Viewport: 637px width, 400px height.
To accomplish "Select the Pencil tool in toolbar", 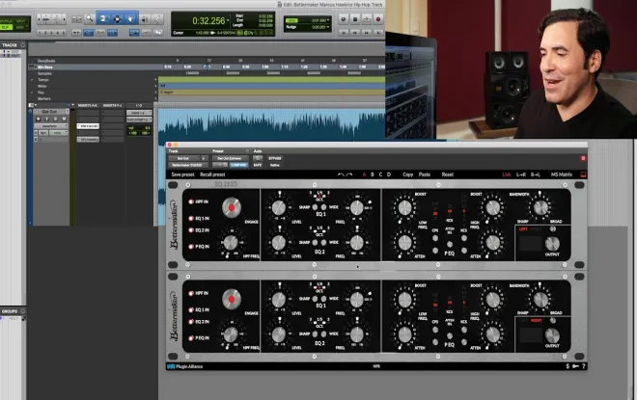I will (x=157, y=19).
